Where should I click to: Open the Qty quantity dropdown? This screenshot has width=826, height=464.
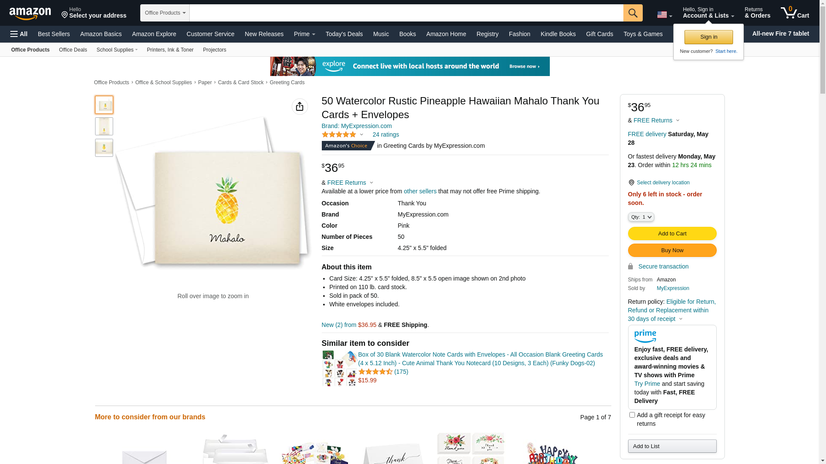click(641, 217)
